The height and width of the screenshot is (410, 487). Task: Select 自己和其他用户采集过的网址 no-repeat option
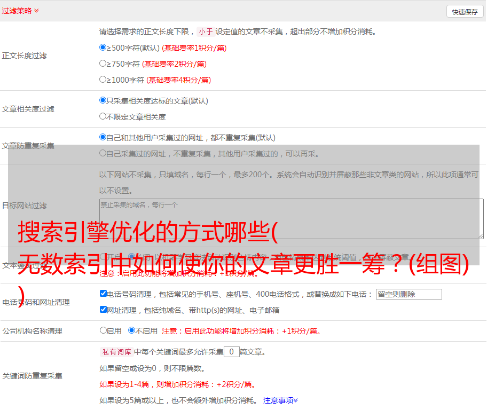click(x=103, y=137)
